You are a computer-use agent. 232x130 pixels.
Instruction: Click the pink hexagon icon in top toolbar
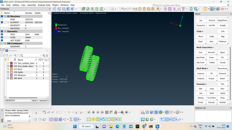[x=165, y=9]
